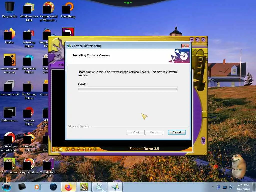Click the greyed-out Back button
Image resolution: width=256 pixels, height=192 pixels.
tap(136, 132)
